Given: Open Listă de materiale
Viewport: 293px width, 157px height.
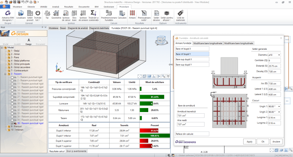Looking at the screenshot, I should [180, 16].
